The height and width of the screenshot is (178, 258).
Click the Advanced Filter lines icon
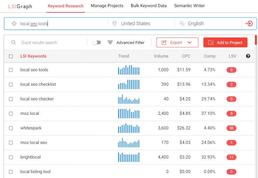tap(110, 42)
